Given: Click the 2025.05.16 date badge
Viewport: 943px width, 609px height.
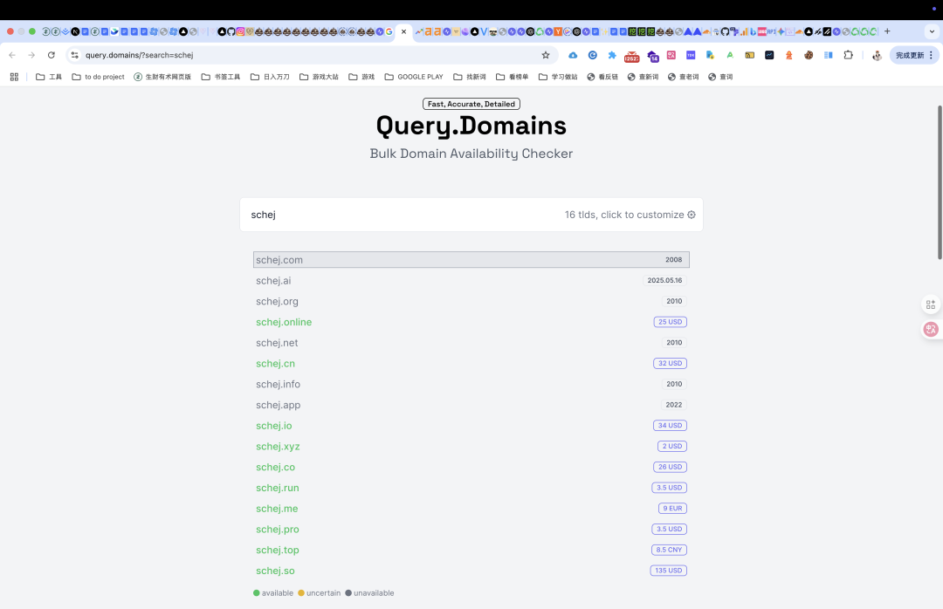Looking at the screenshot, I should pos(664,281).
